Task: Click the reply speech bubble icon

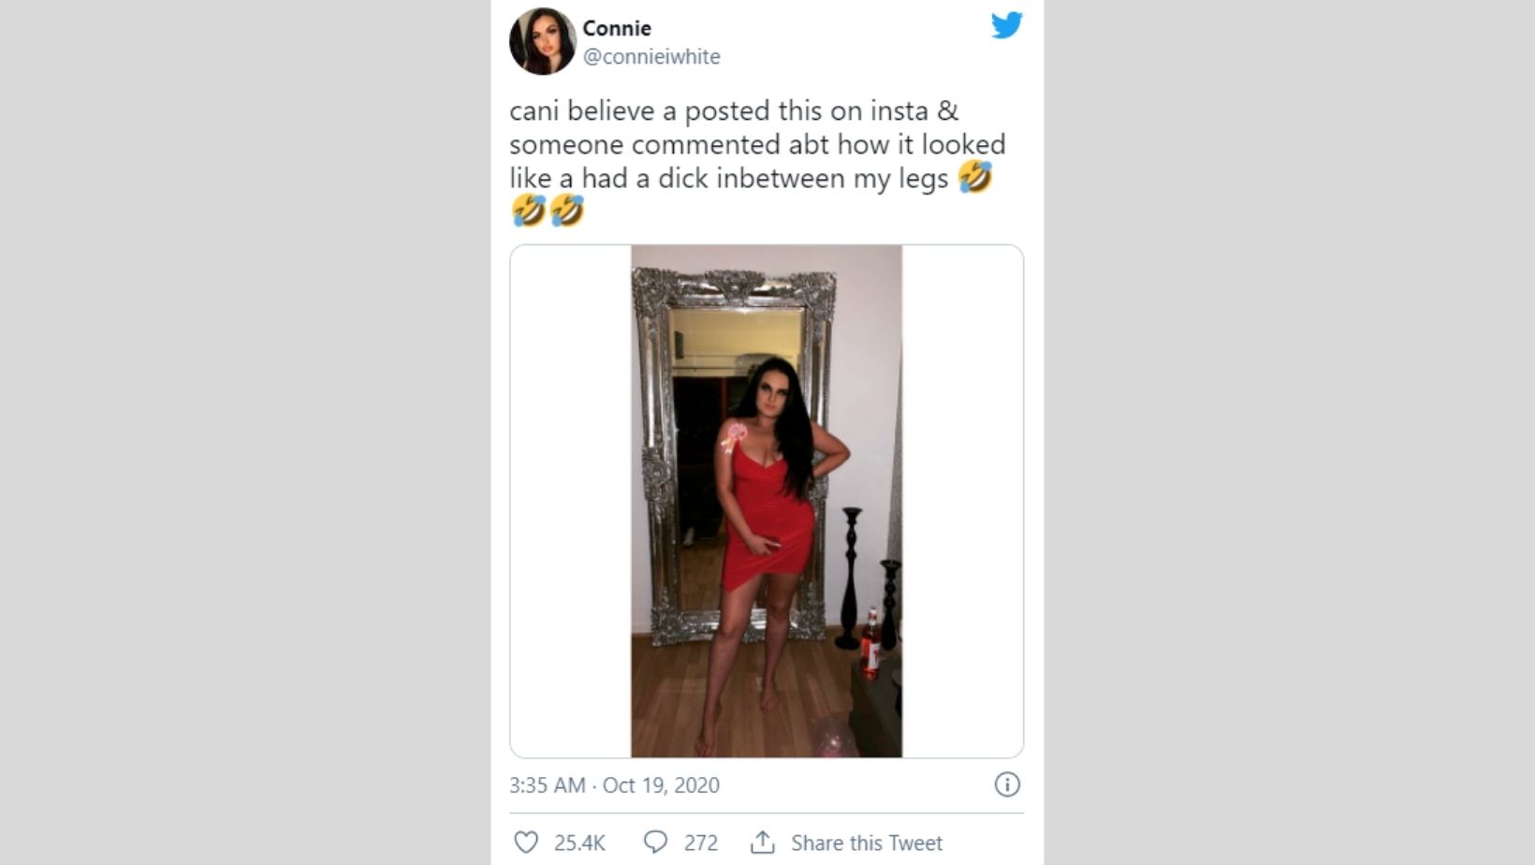Action: point(655,843)
